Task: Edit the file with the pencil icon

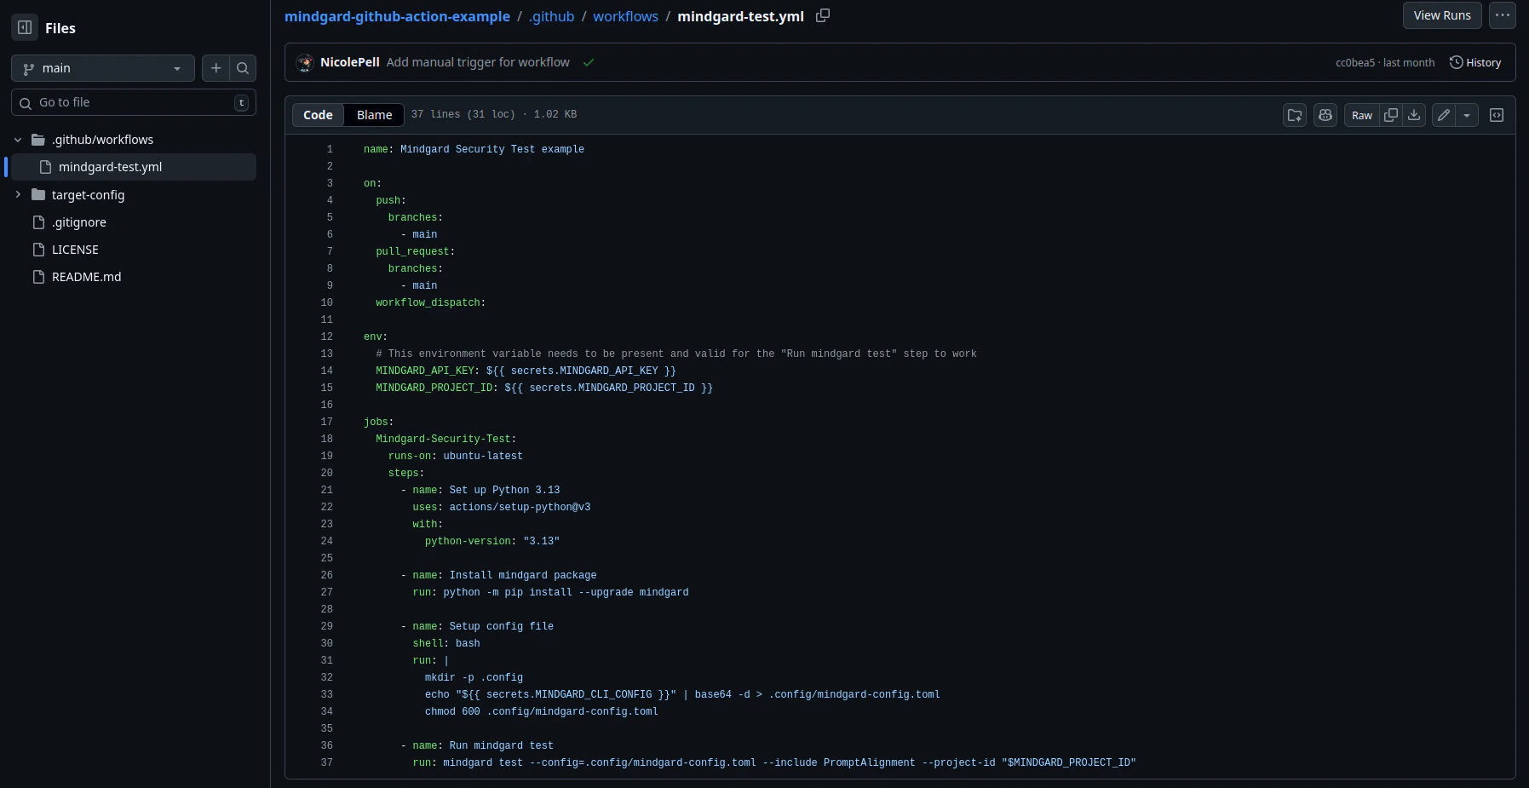Action: 1443,115
